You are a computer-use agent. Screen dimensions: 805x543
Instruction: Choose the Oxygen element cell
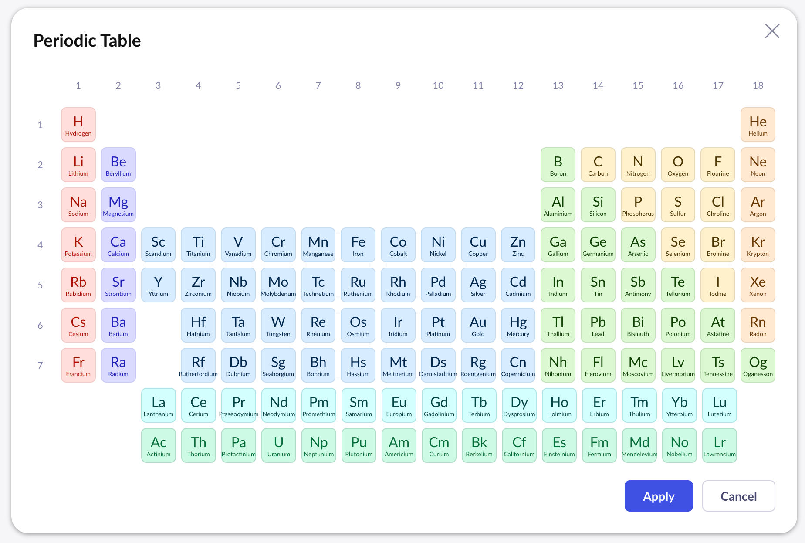[x=678, y=165]
